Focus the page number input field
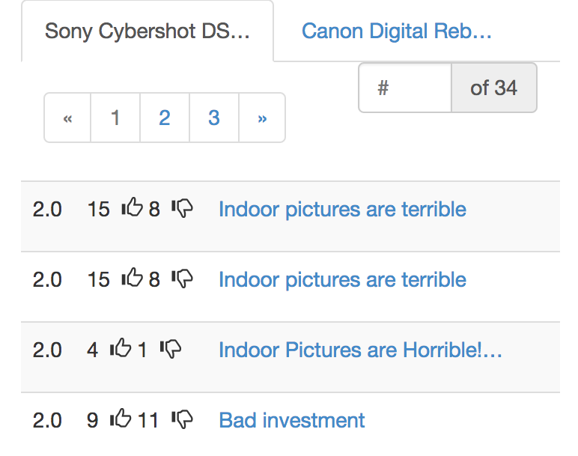 pos(405,88)
